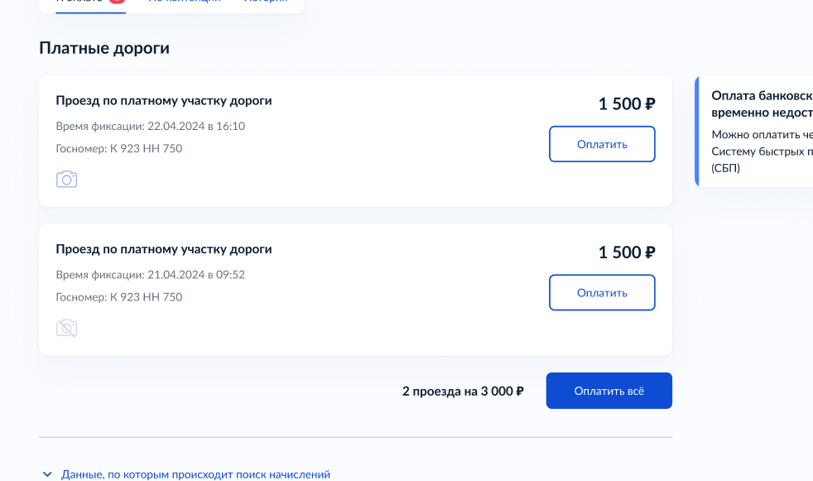Click the bank card payment unavailable notice
The height and width of the screenshot is (481, 813).
pos(754,131)
